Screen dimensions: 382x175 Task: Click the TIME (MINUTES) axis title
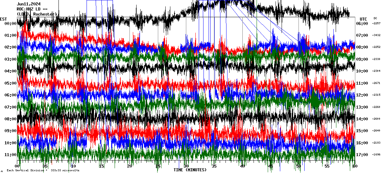pyautogui.click(x=190, y=170)
